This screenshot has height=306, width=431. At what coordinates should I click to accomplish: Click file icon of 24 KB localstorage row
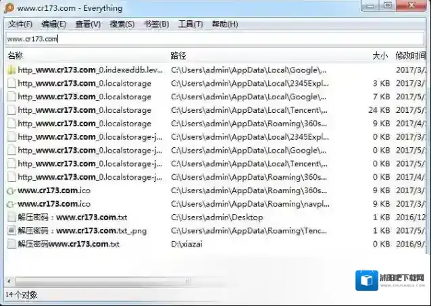pos(11,110)
